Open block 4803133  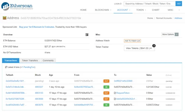pos(39,93)
